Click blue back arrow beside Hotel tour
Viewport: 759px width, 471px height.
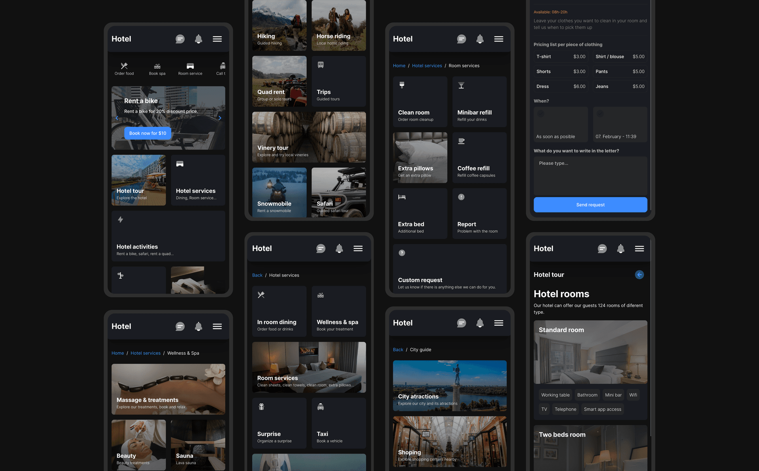(x=639, y=275)
